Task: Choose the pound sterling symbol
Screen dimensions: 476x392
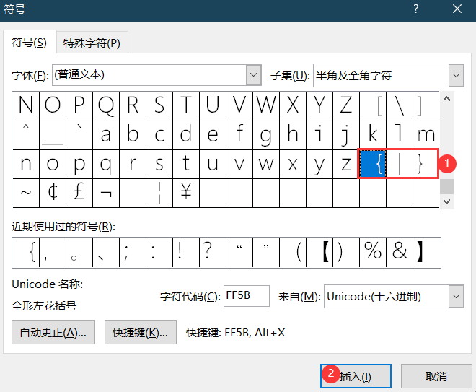Action: (79, 193)
